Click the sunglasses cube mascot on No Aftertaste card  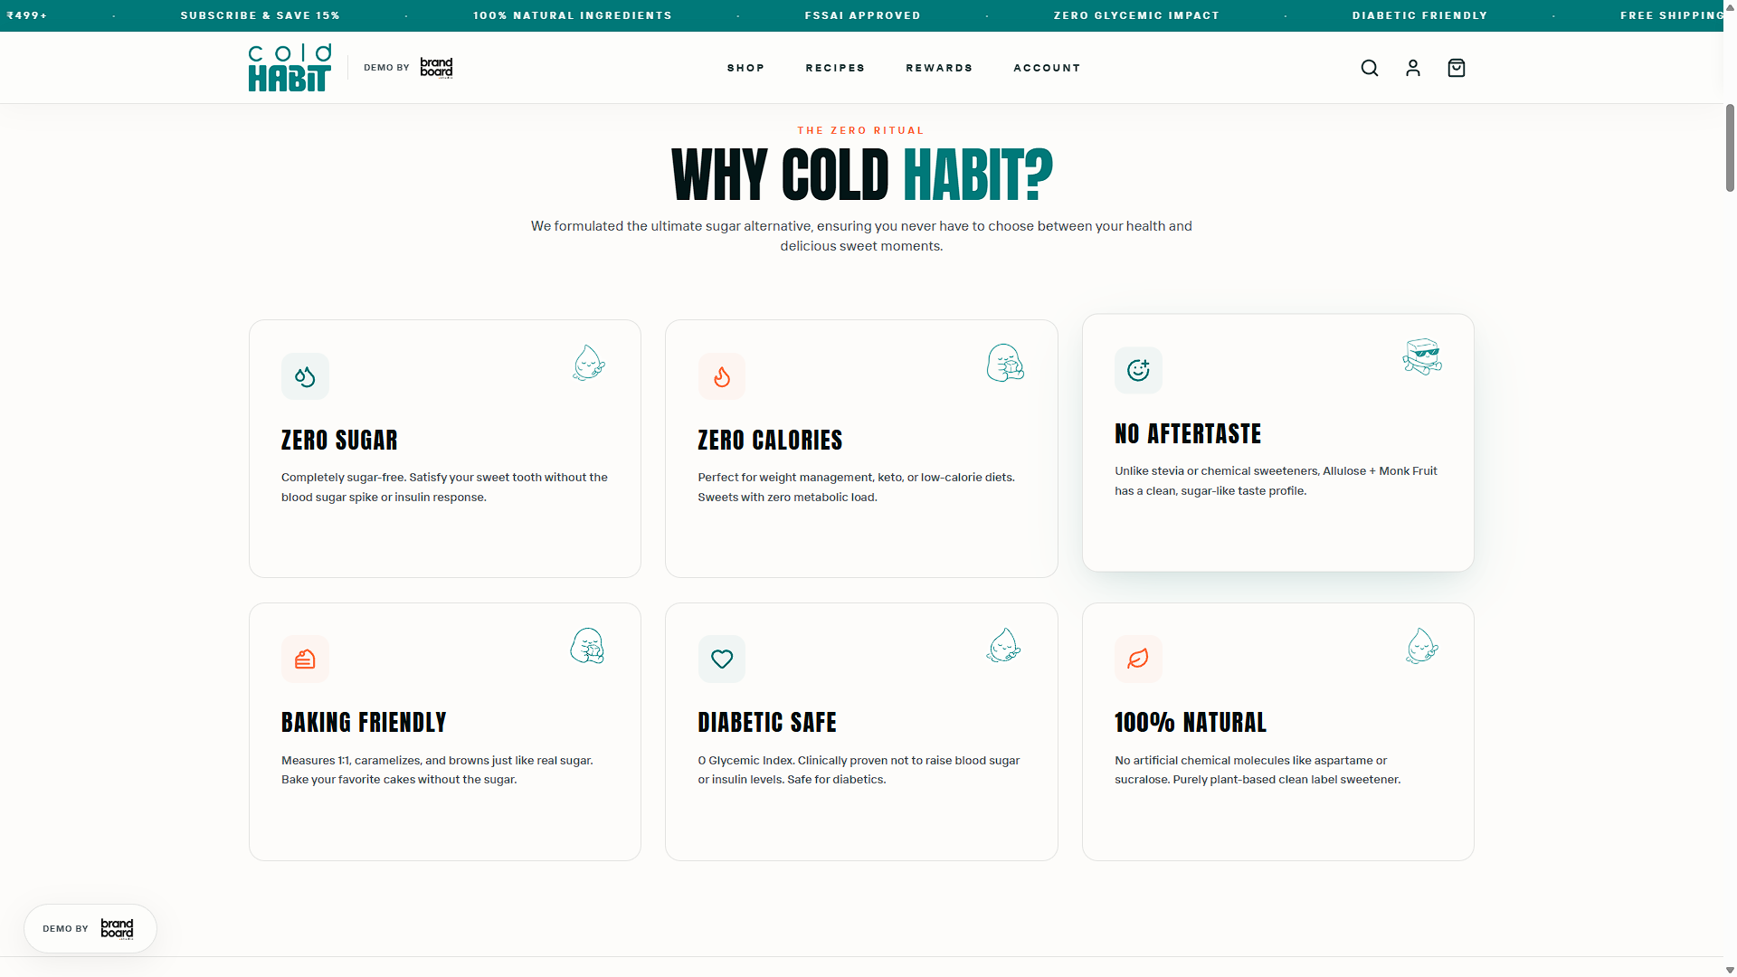pyautogui.click(x=1422, y=356)
